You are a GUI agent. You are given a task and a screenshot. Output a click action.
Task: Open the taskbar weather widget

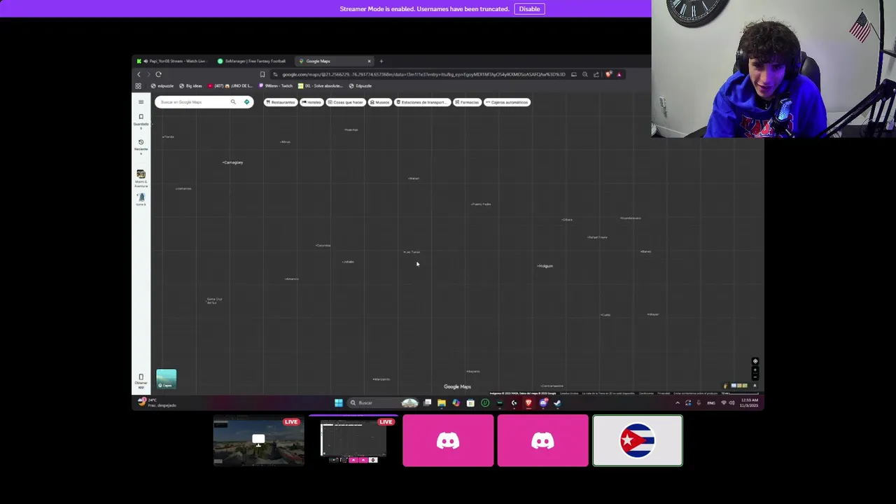(x=157, y=402)
